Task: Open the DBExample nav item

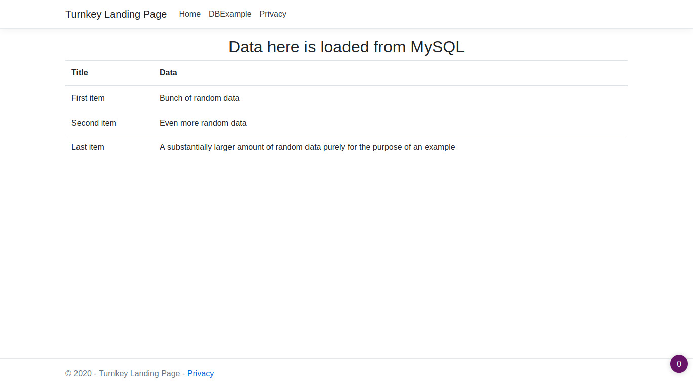Action: pos(230,14)
